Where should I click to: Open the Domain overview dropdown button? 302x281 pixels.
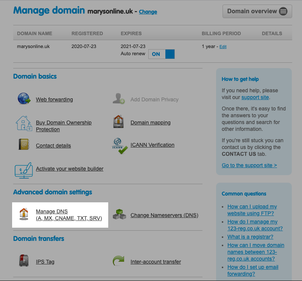pos(257,11)
